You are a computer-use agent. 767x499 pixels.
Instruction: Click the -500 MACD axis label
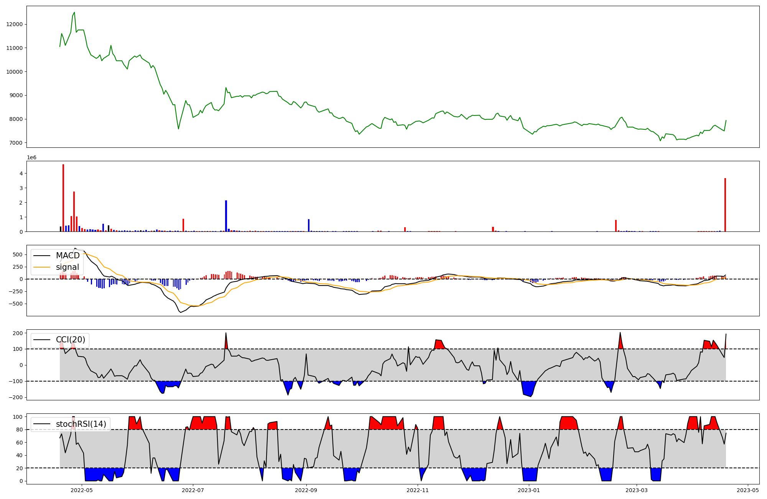click(16, 304)
